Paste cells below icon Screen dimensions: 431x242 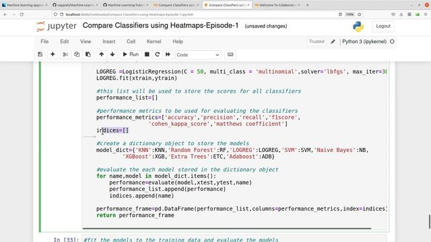click(88, 54)
